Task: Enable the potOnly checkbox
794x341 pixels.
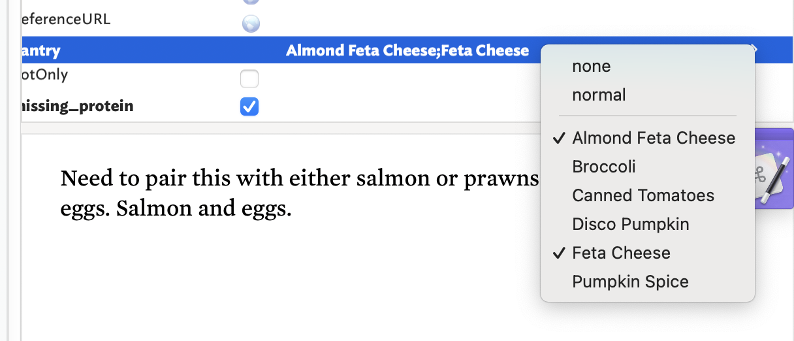Action: [249, 78]
